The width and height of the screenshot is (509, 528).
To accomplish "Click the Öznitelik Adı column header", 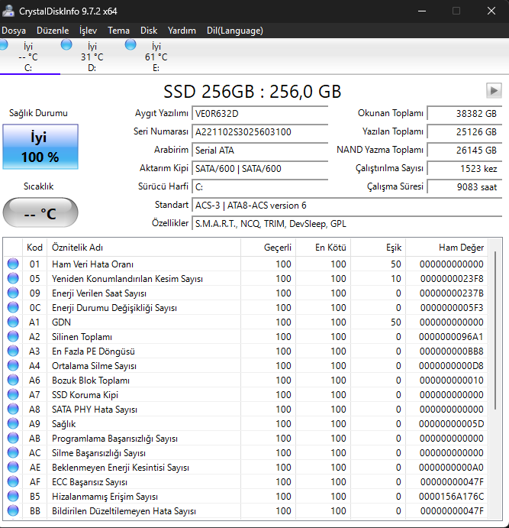I will coord(144,248).
